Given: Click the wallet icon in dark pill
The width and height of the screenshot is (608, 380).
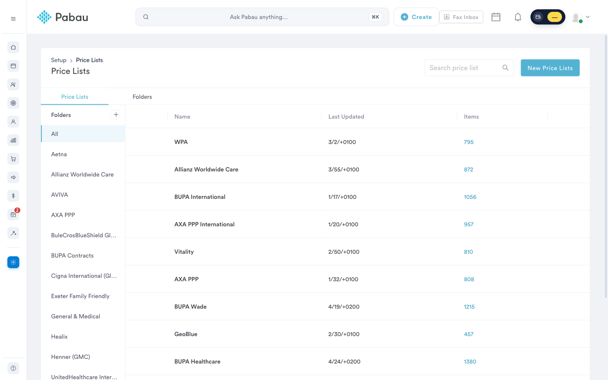Looking at the screenshot, I should (x=538, y=17).
